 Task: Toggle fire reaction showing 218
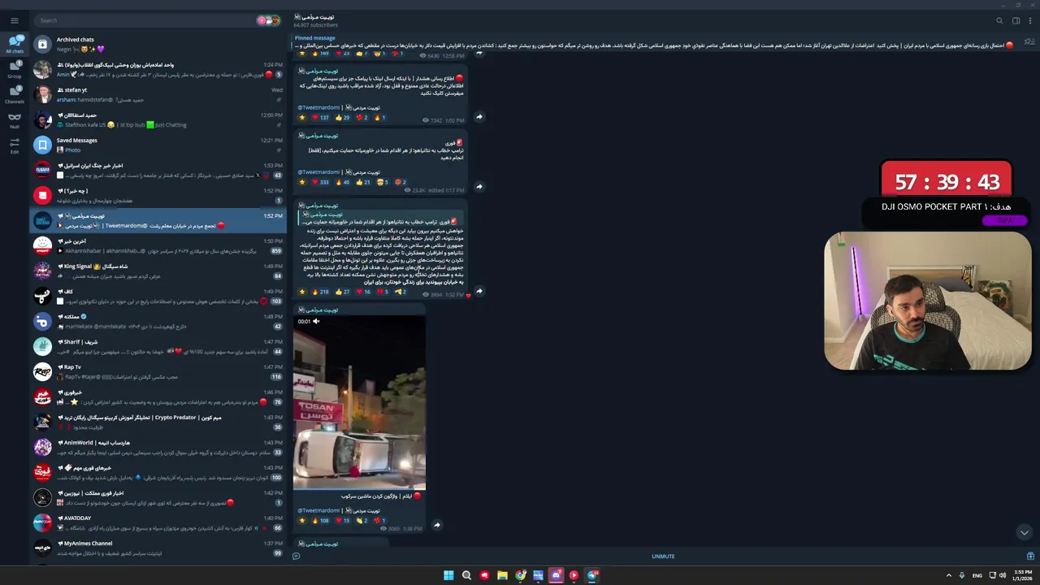(x=323, y=292)
